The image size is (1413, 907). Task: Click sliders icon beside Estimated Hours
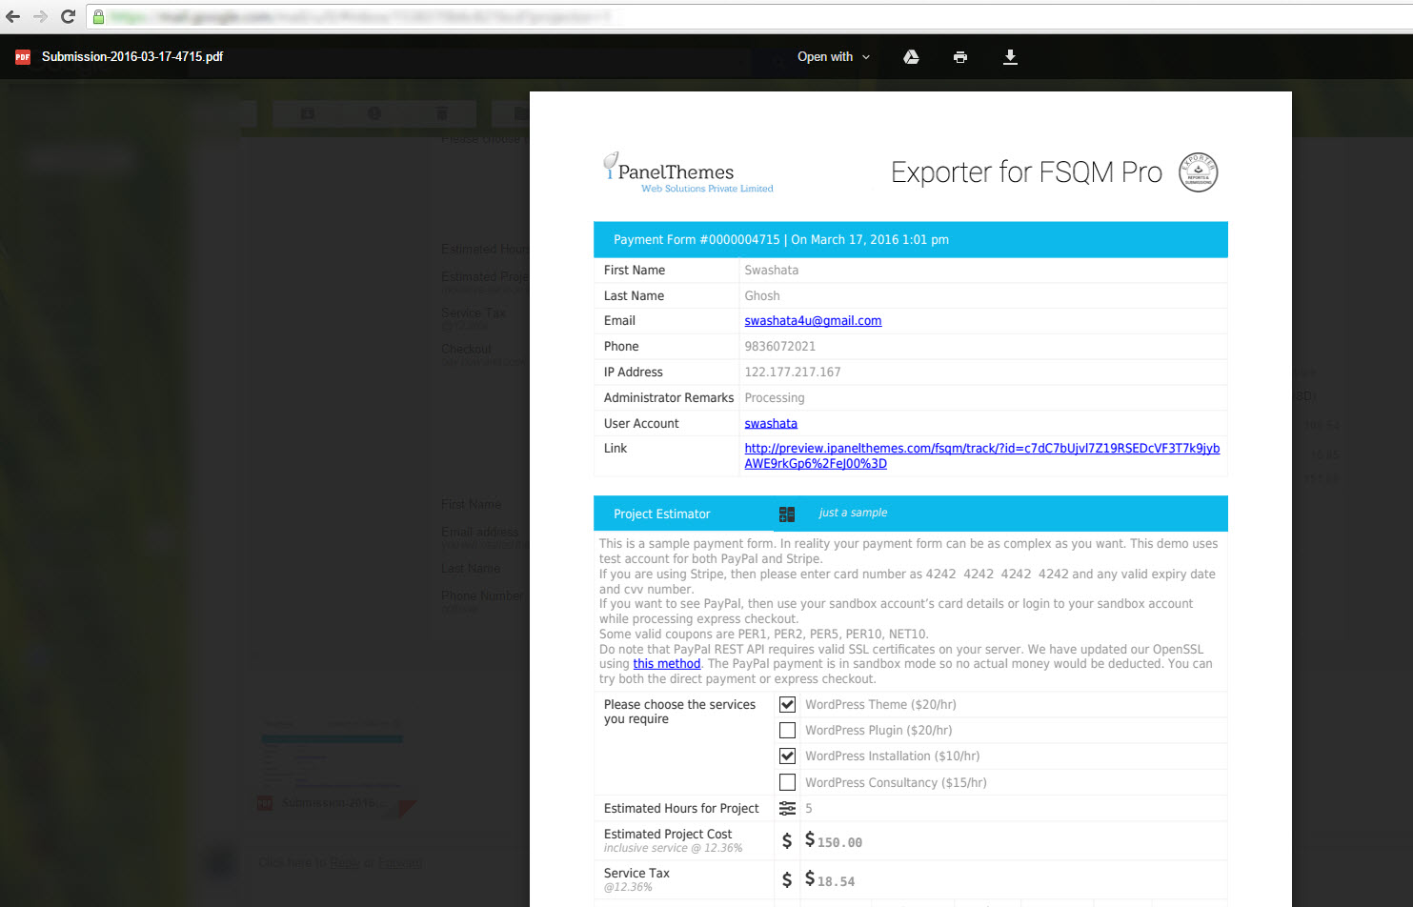[x=787, y=809]
